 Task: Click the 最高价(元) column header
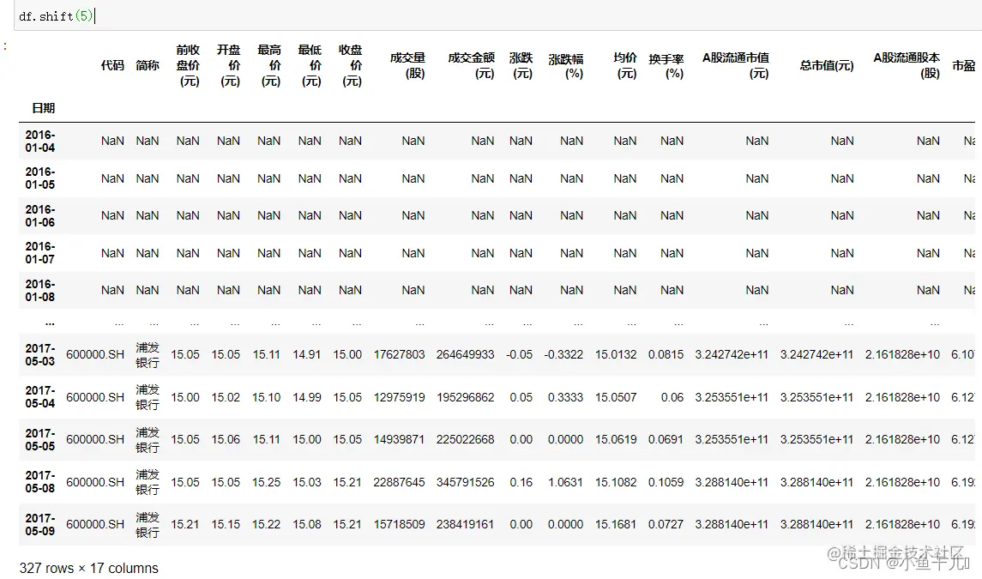(269, 65)
